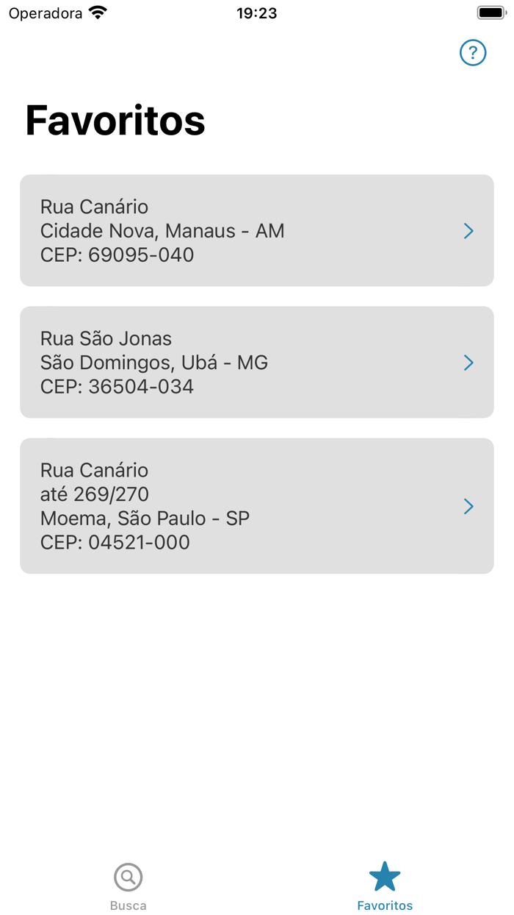The width and height of the screenshot is (514, 915).
Task: Switch to the Busca tab
Action: [128, 886]
